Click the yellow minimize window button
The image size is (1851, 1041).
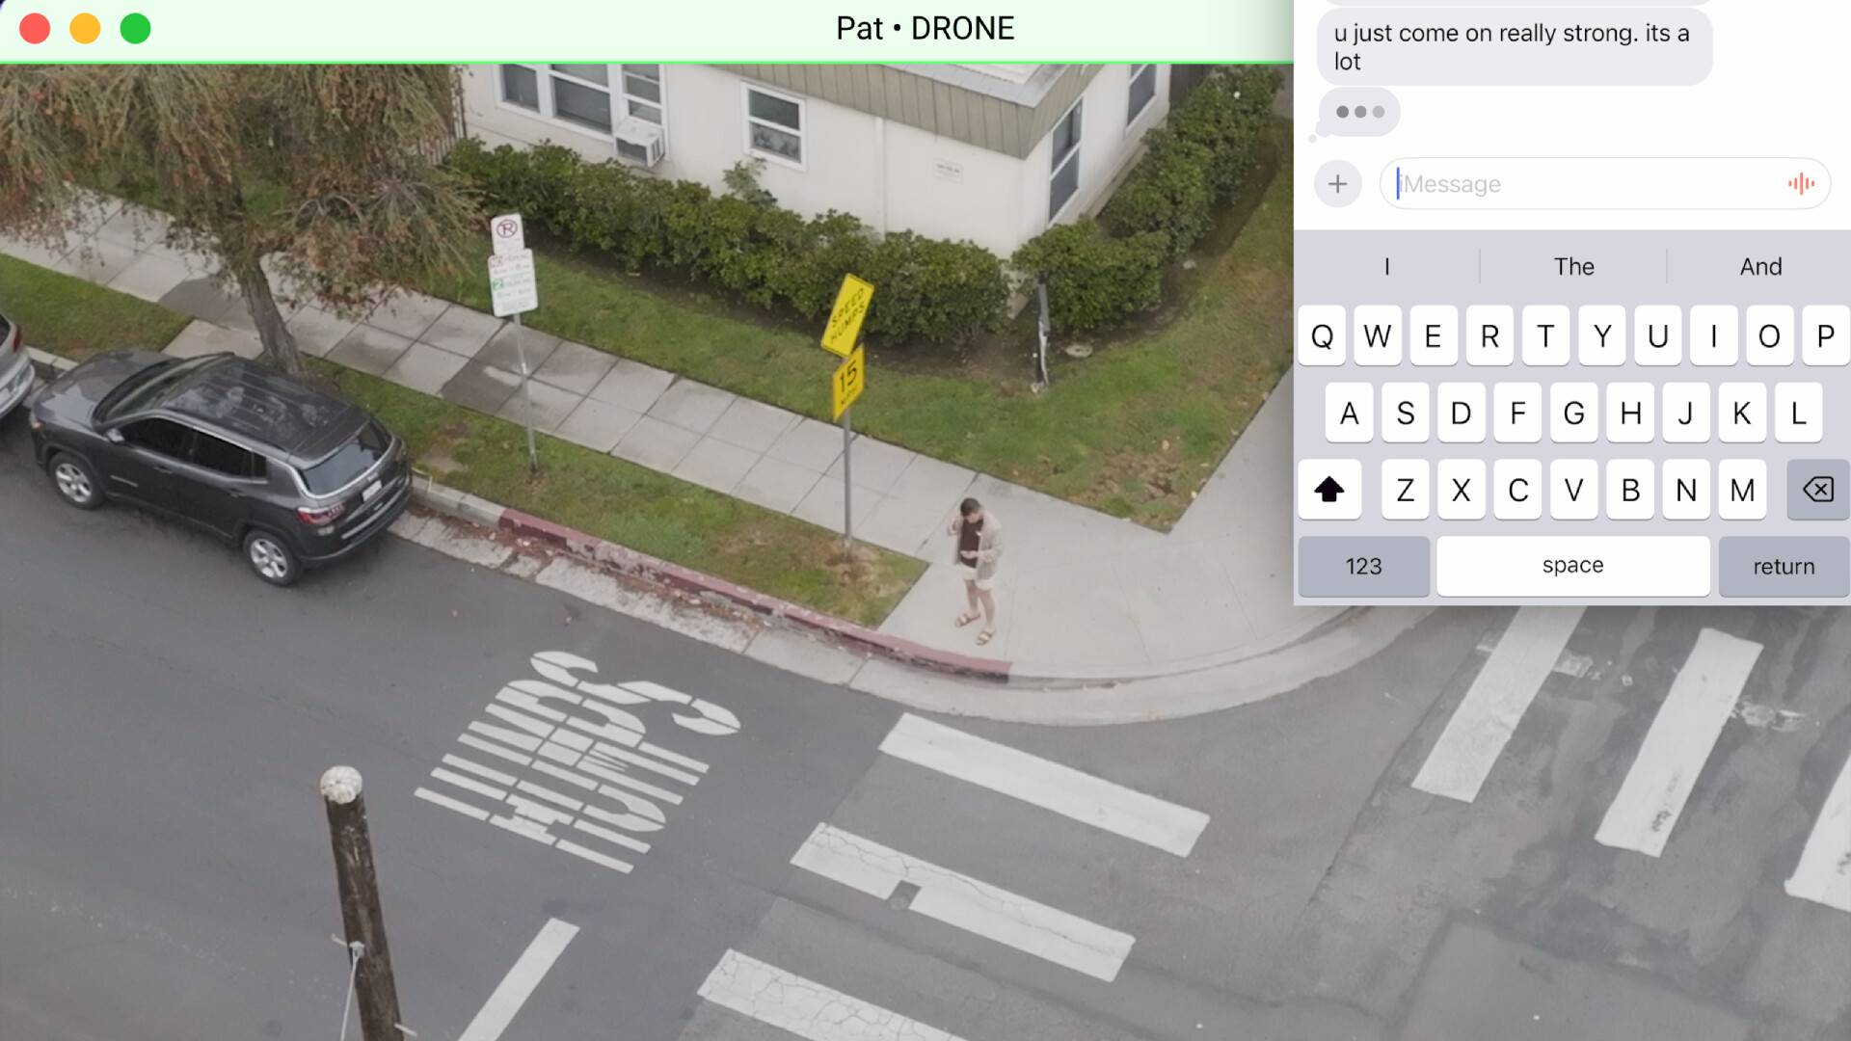coord(85,29)
